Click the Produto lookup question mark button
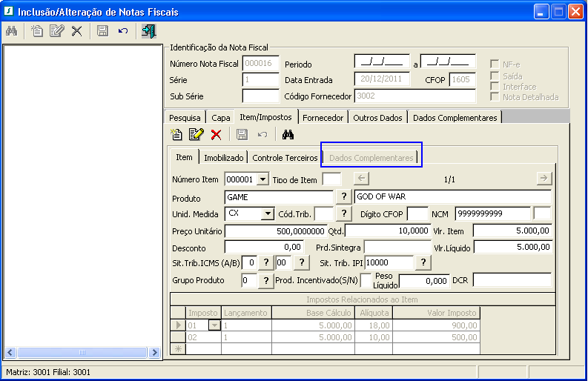 [x=343, y=196]
